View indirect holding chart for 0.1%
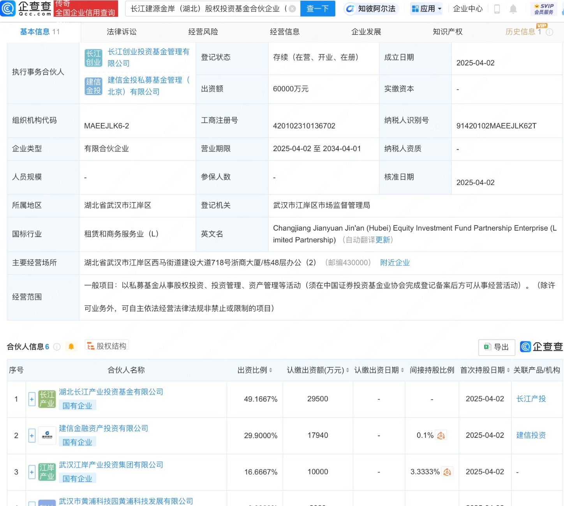 tap(441, 435)
